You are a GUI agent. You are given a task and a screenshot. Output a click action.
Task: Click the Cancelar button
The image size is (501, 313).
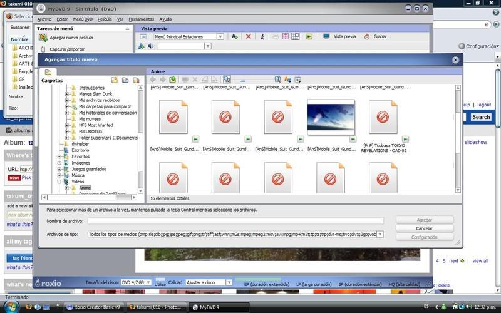[x=425, y=228]
